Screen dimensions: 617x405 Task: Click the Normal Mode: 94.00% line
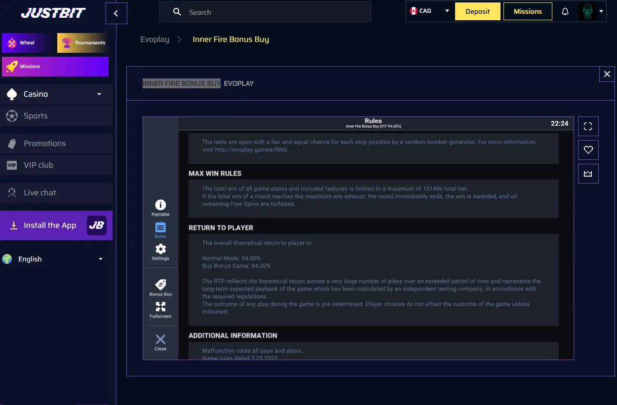231,258
